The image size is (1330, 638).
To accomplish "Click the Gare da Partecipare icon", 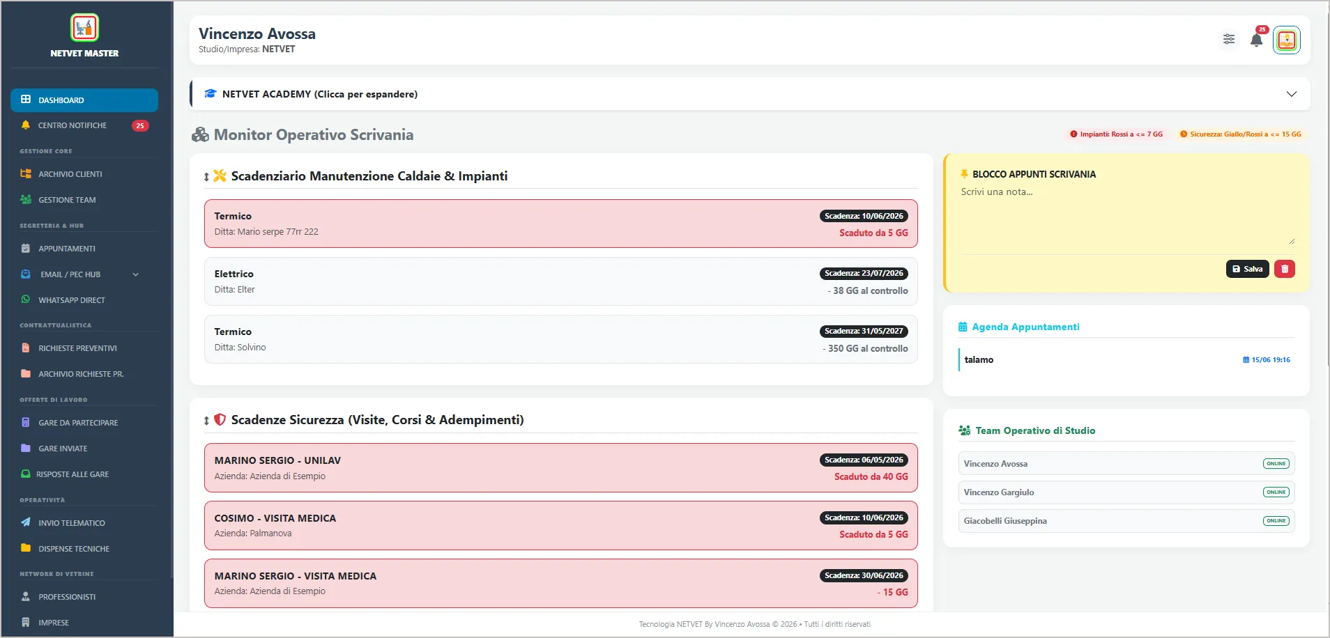I will pyautogui.click(x=26, y=423).
